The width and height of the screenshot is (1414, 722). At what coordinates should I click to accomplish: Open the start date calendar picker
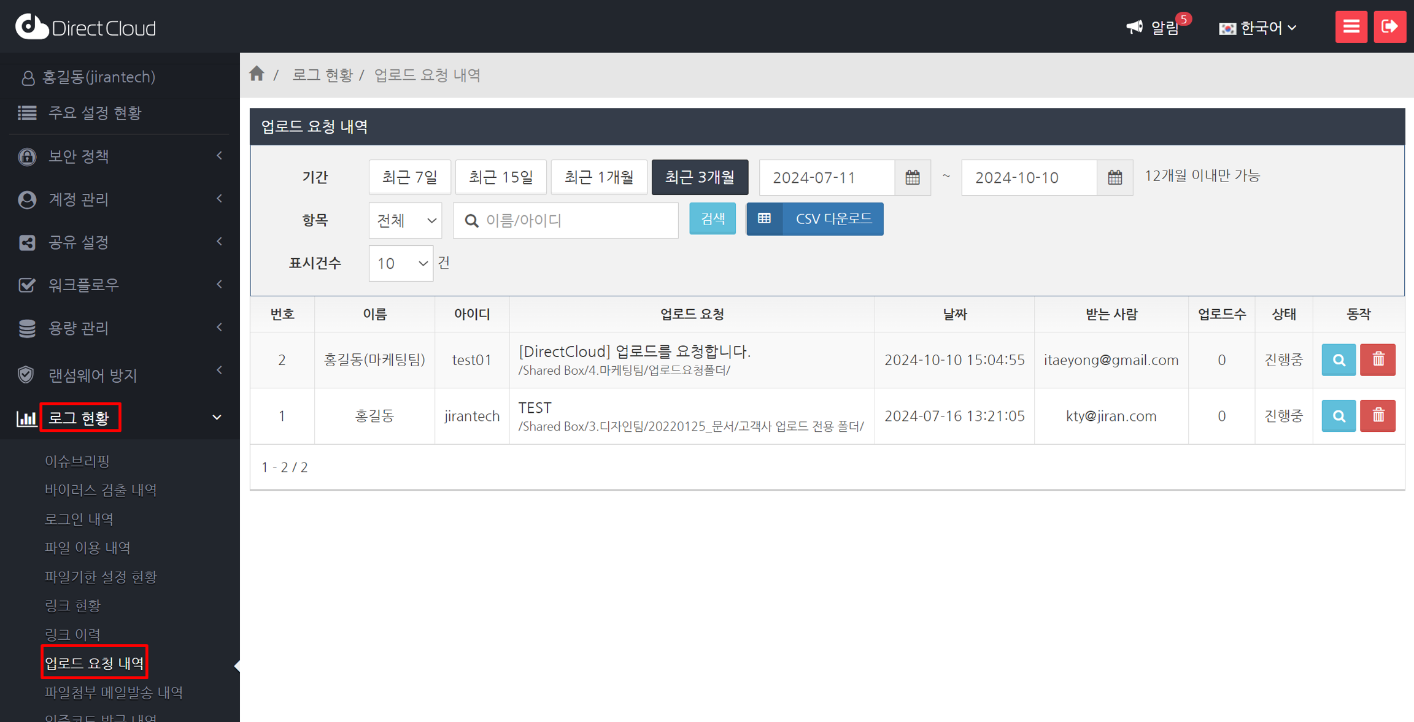pyautogui.click(x=913, y=178)
